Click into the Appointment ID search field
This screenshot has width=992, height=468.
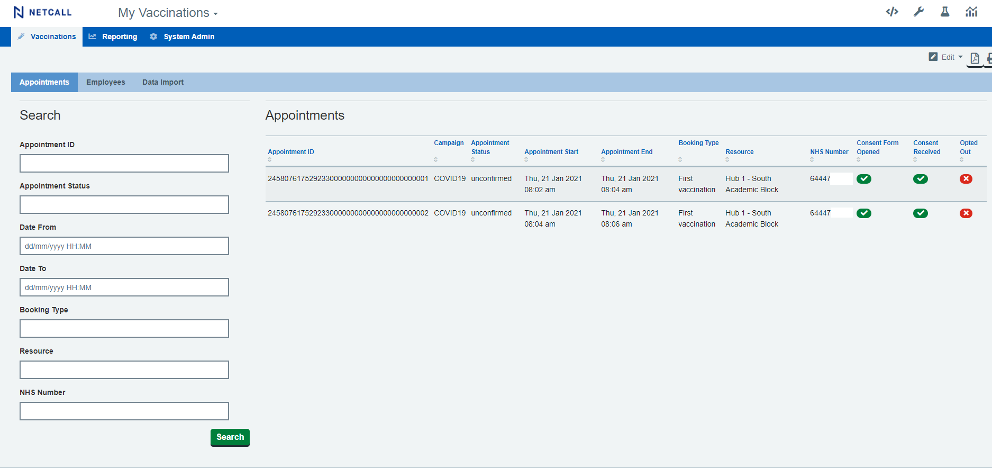coord(124,164)
